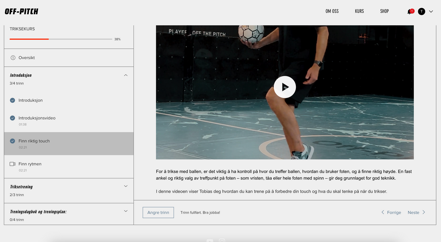Open the Introduksjon step

68,100
